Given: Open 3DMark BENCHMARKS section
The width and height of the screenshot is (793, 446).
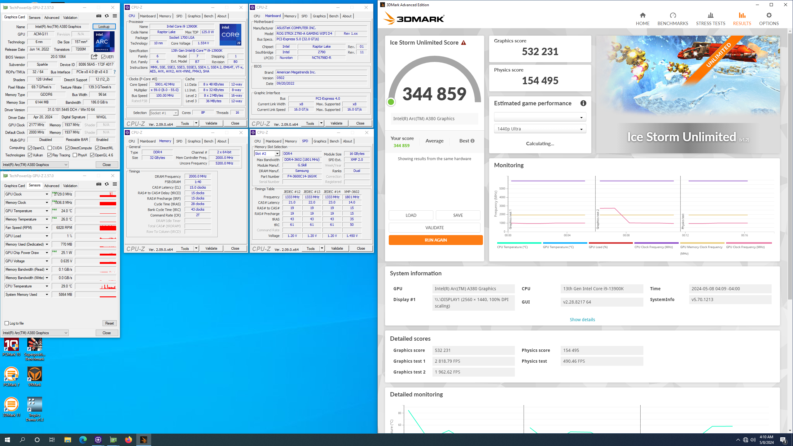Looking at the screenshot, I should point(673,19).
